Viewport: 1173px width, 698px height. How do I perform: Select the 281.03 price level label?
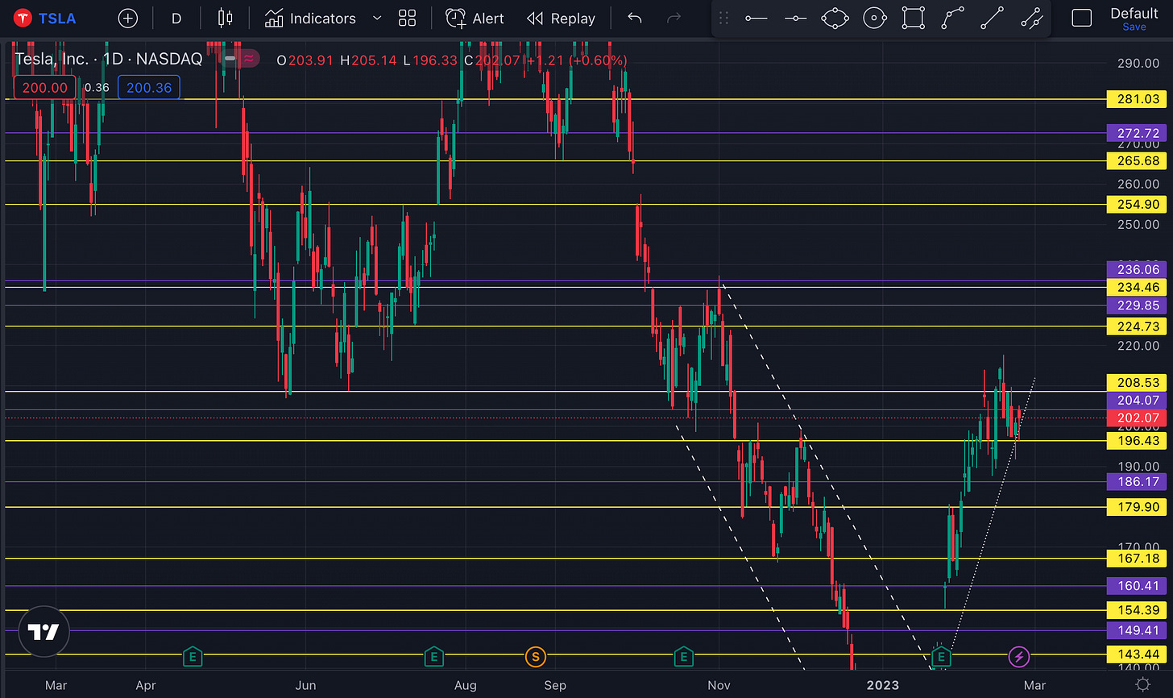click(x=1138, y=99)
